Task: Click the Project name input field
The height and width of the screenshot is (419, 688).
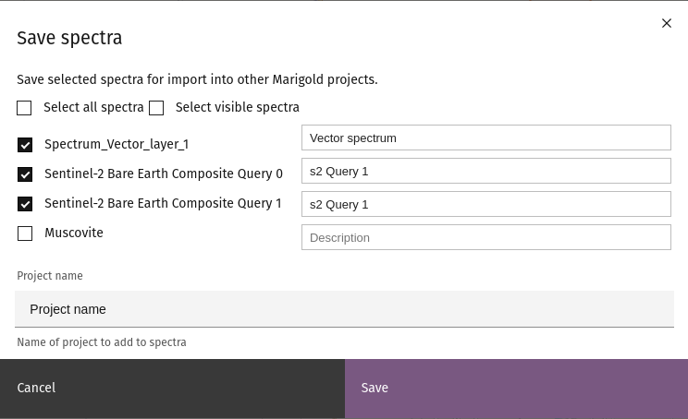Action: 344,309
